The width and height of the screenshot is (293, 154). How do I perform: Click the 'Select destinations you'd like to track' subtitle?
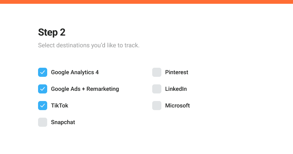click(x=89, y=46)
